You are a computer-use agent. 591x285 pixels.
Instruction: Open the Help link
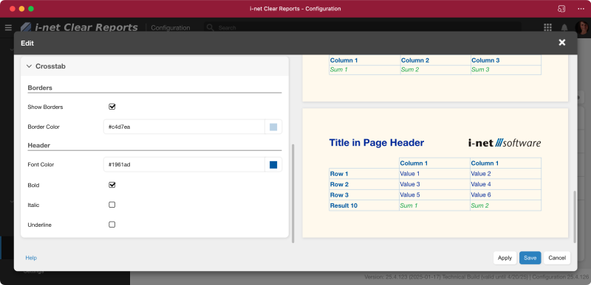point(31,258)
